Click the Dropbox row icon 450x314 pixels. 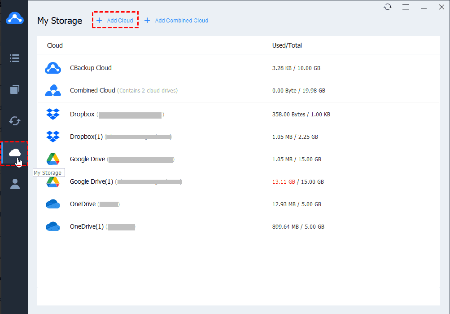pyautogui.click(x=53, y=114)
